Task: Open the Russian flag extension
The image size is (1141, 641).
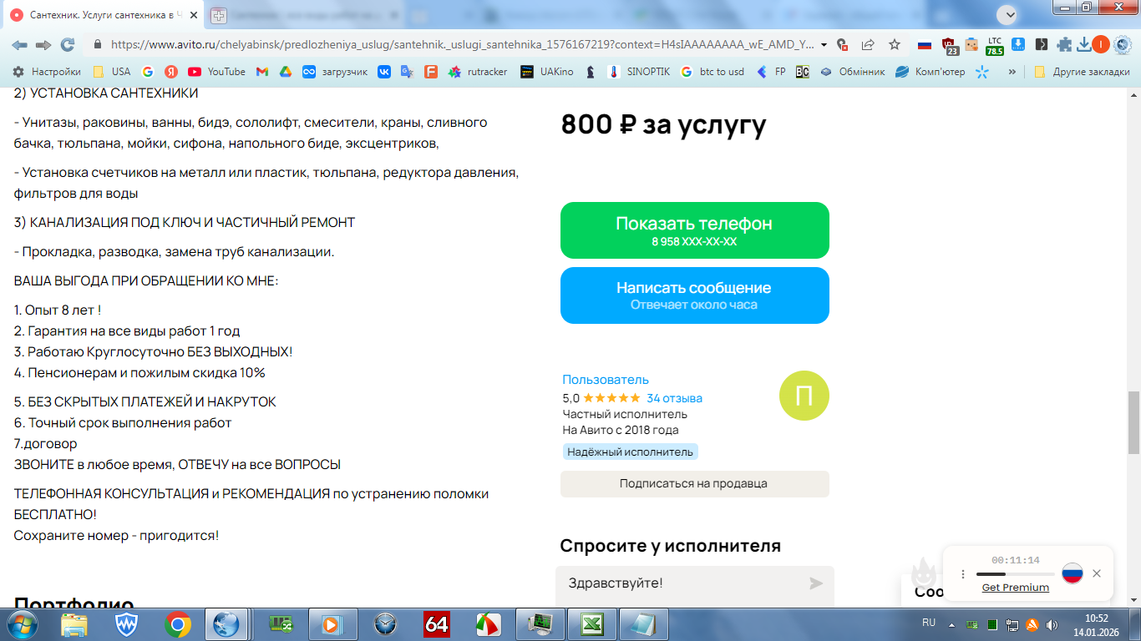Action: pos(925,45)
